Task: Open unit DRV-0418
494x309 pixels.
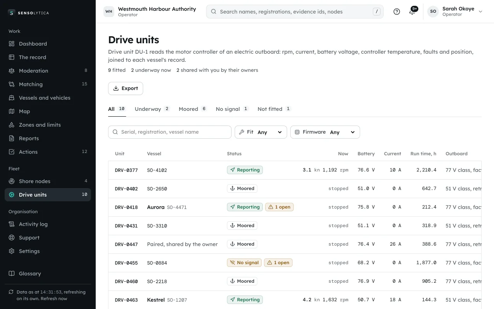Action: tap(126, 207)
